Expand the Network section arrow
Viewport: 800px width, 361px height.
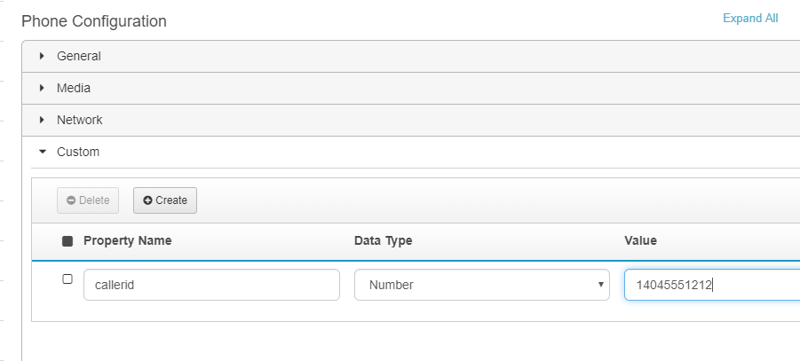[x=43, y=120]
